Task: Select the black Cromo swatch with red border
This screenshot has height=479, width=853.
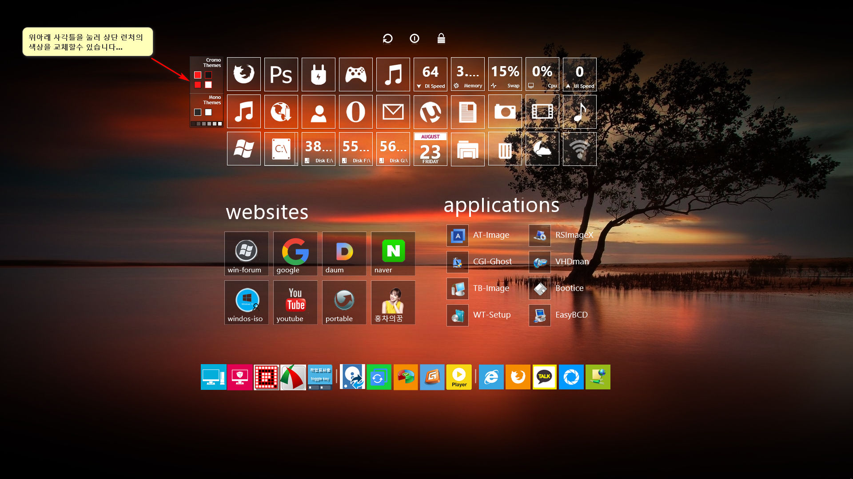Action: [x=208, y=75]
